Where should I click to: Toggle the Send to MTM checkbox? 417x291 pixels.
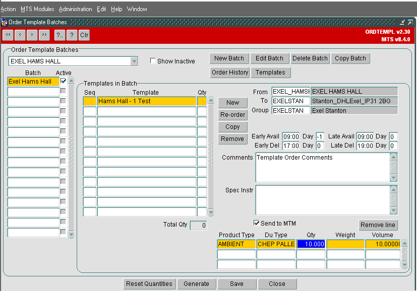pyautogui.click(x=256, y=223)
